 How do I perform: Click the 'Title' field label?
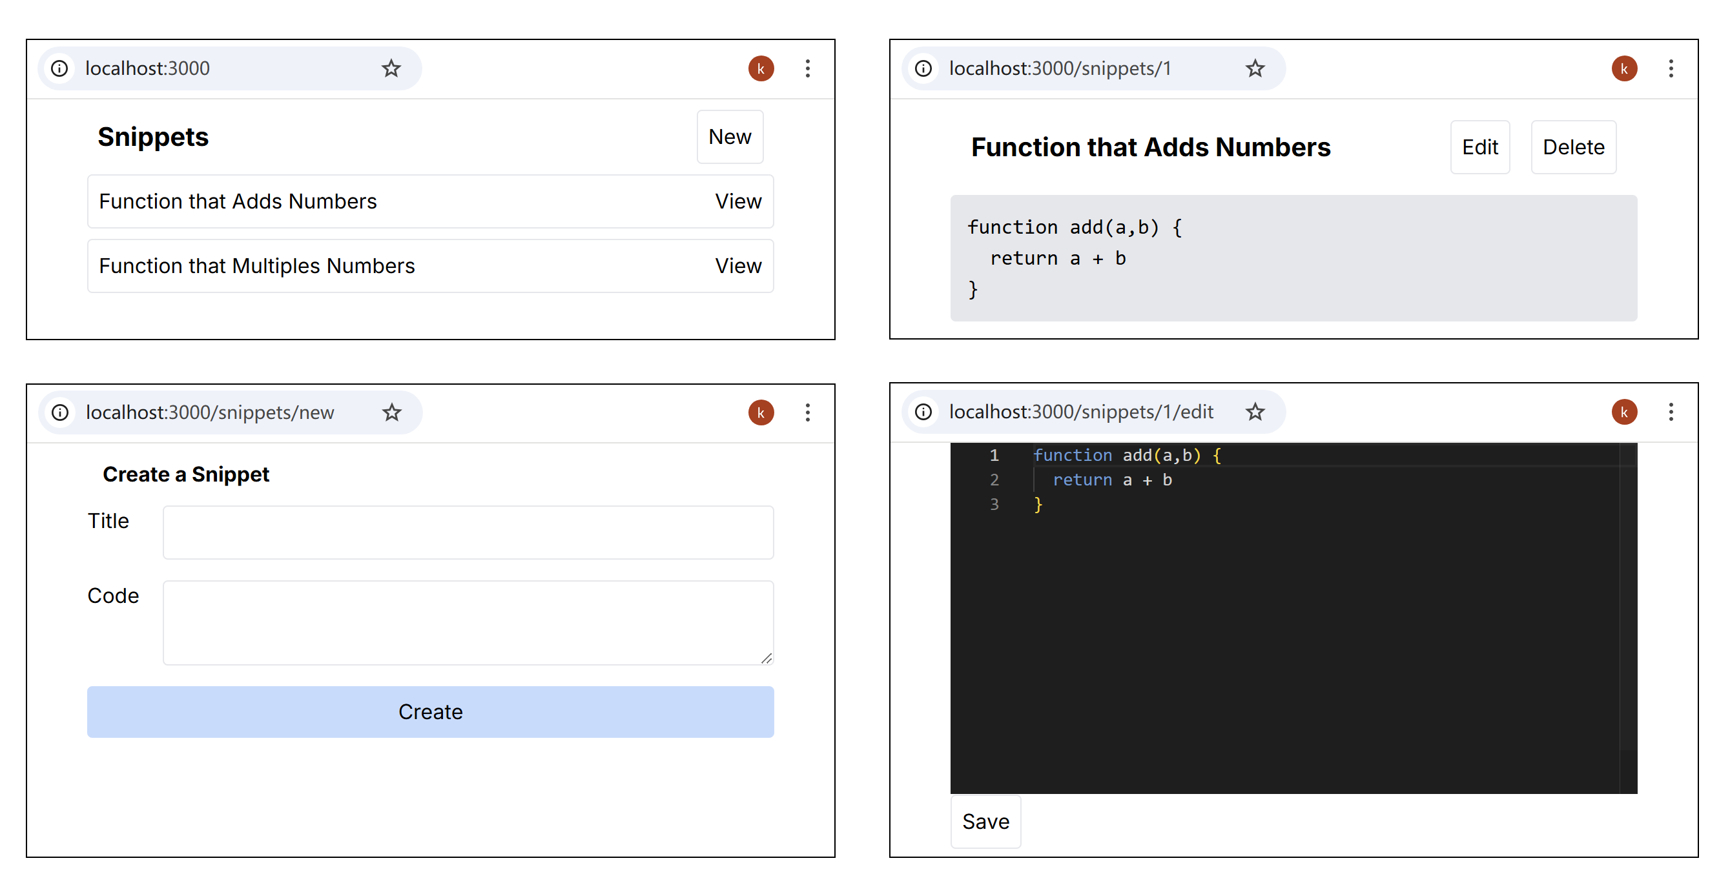point(108,520)
